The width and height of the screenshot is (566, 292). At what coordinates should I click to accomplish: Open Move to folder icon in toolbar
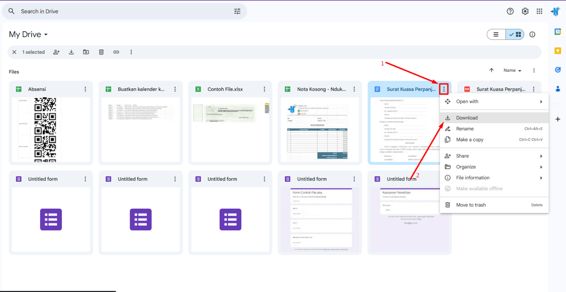(x=86, y=52)
